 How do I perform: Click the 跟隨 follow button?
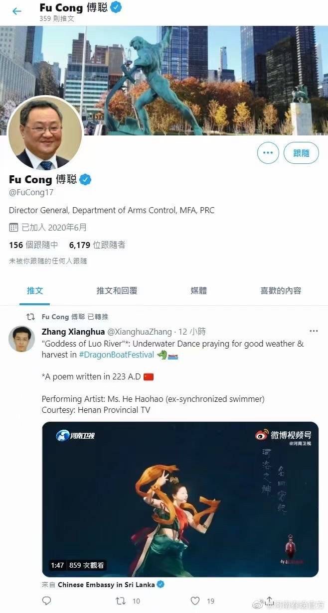click(x=301, y=153)
